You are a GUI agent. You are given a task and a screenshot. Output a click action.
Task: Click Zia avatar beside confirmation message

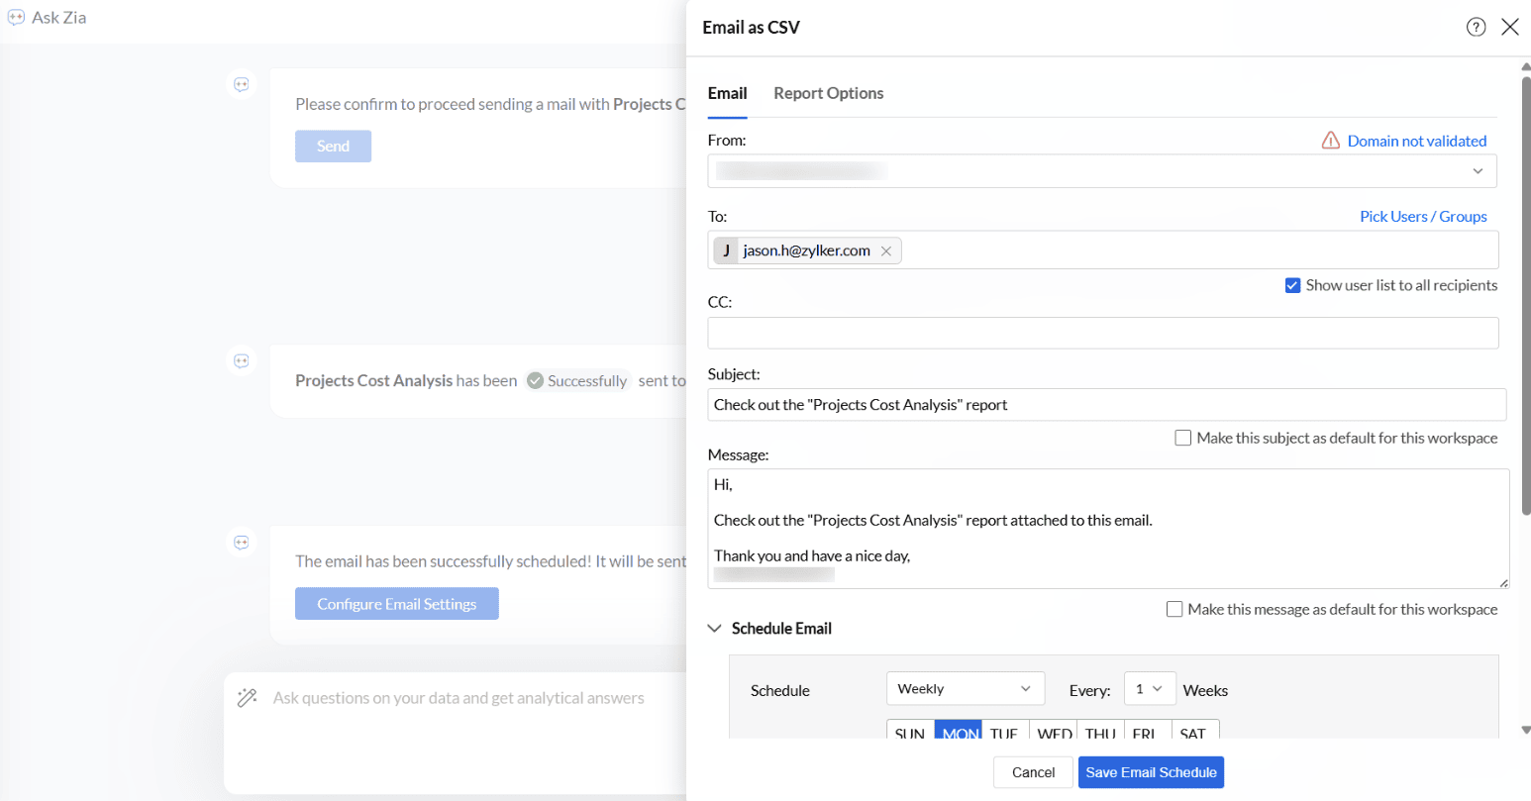pos(242,85)
